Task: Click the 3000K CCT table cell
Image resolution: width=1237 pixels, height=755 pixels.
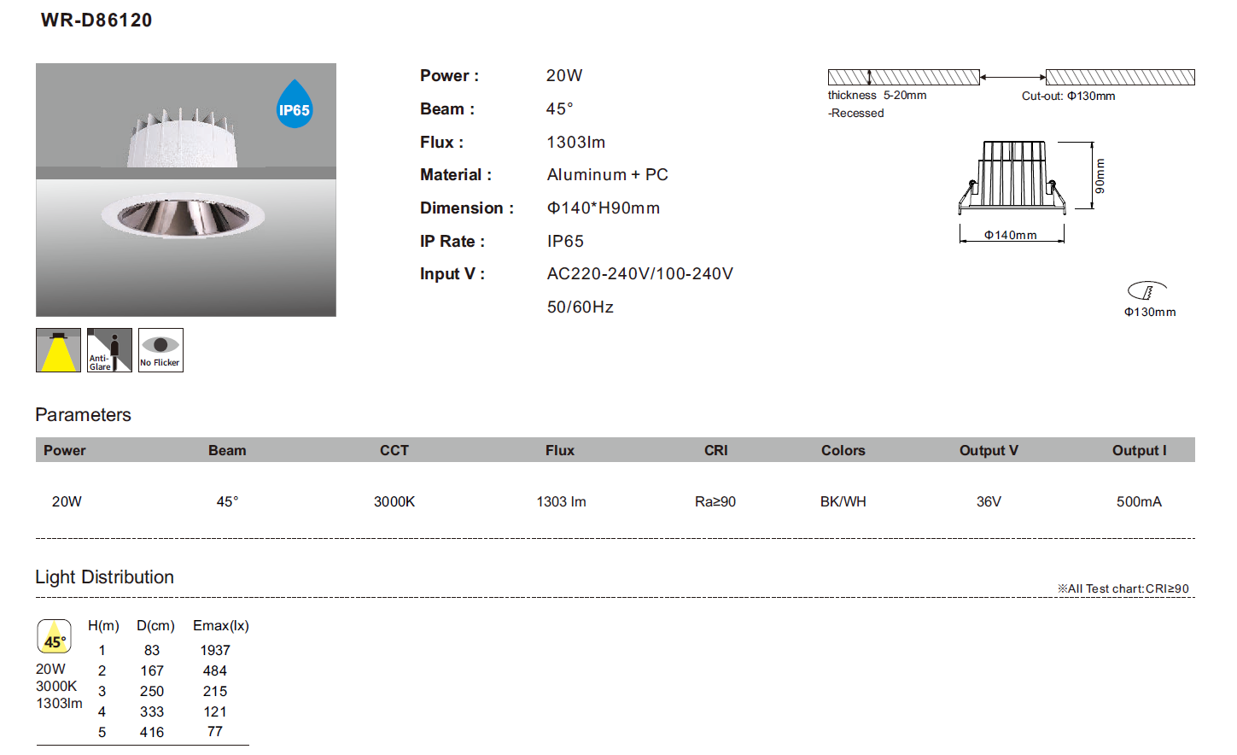Action: (394, 502)
